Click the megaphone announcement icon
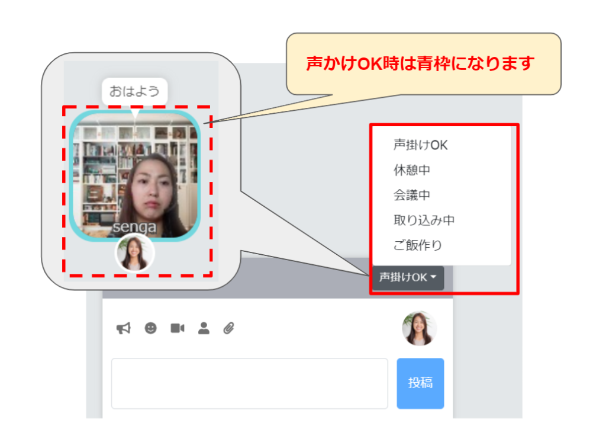The image size is (606, 445). click(124, 328)
